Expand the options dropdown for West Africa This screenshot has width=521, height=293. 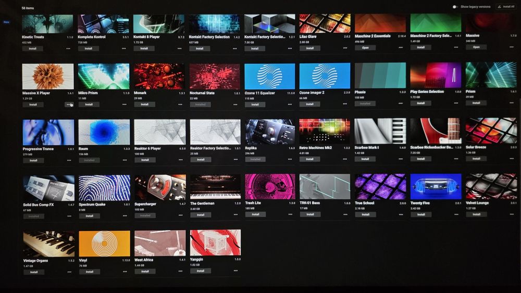180,271
